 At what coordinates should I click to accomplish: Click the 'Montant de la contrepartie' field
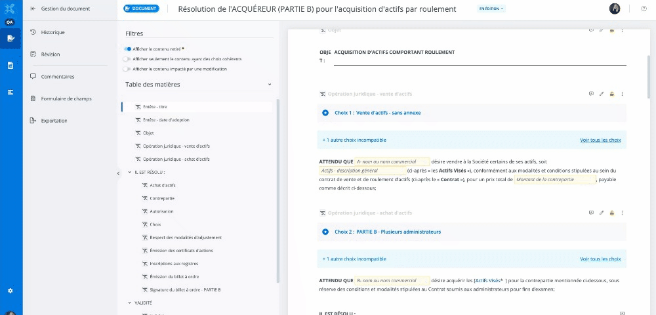tap(554, 179)
